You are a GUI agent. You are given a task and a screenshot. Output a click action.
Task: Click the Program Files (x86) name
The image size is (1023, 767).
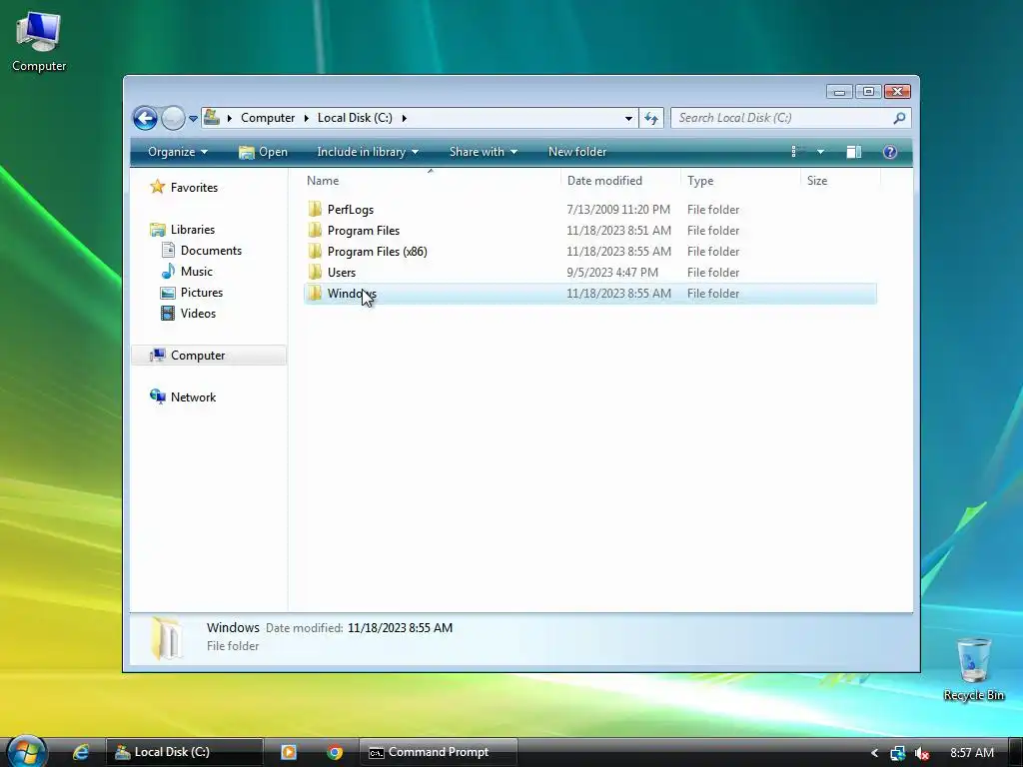(x=377, y=251)
